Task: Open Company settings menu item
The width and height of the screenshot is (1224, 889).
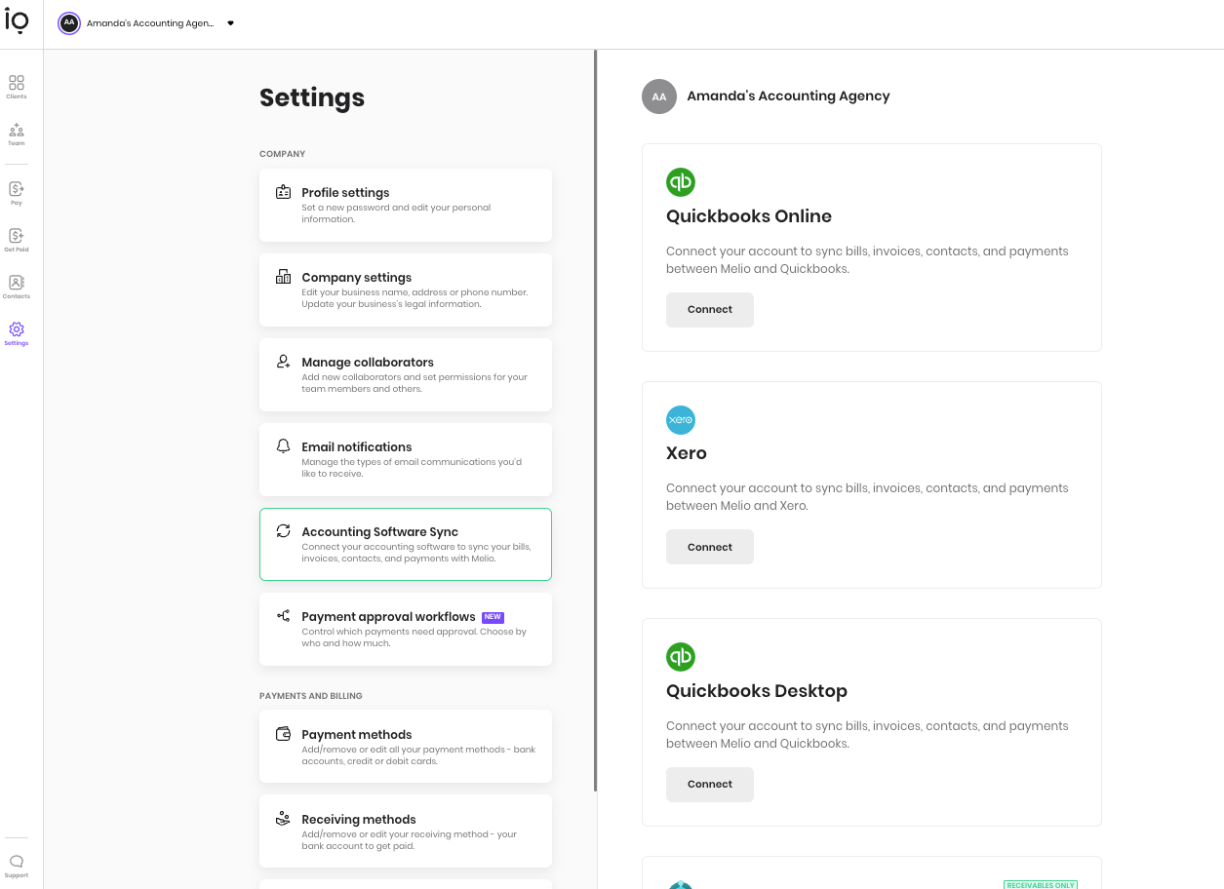Action: pos(406,290)
